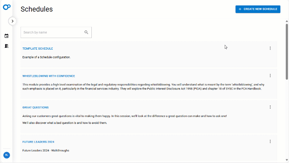The image size is (289, 163).
Task: Click the app logo in the sidebar
Action: (7, 7)
